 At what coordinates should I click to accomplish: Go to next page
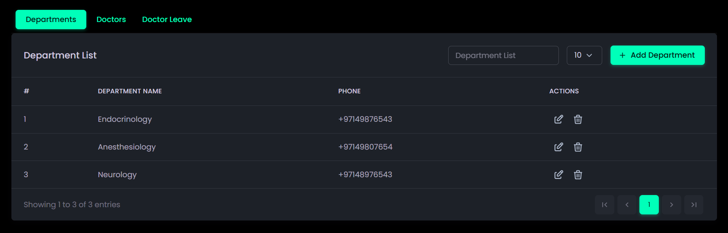pos(671,205)
